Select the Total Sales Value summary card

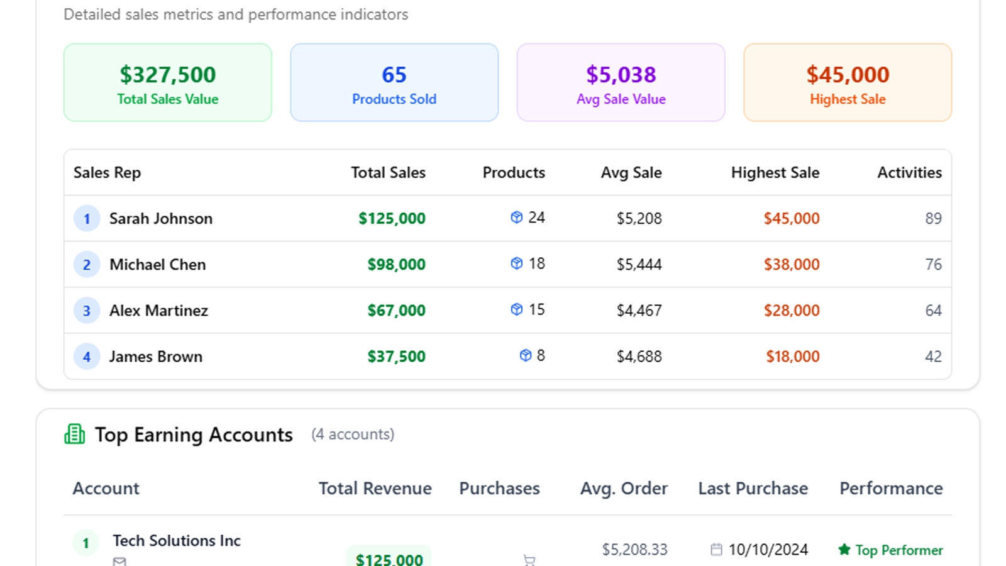pos(168,82)
